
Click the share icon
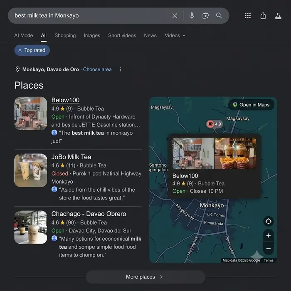[x=263, y=16]
